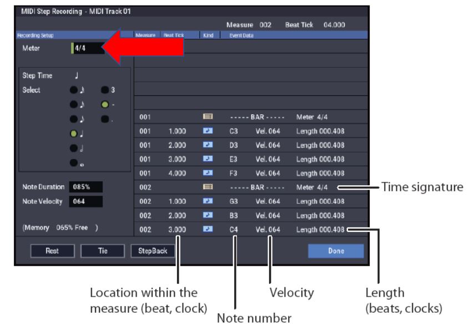This screenshot has height=325, width=469.
Task: Click beat 3.000 in the E3 row
Action: [x=177, y=159]
